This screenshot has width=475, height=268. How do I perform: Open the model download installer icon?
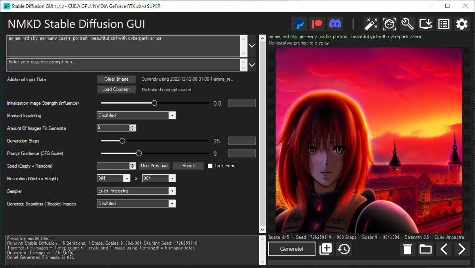[426, 24]
